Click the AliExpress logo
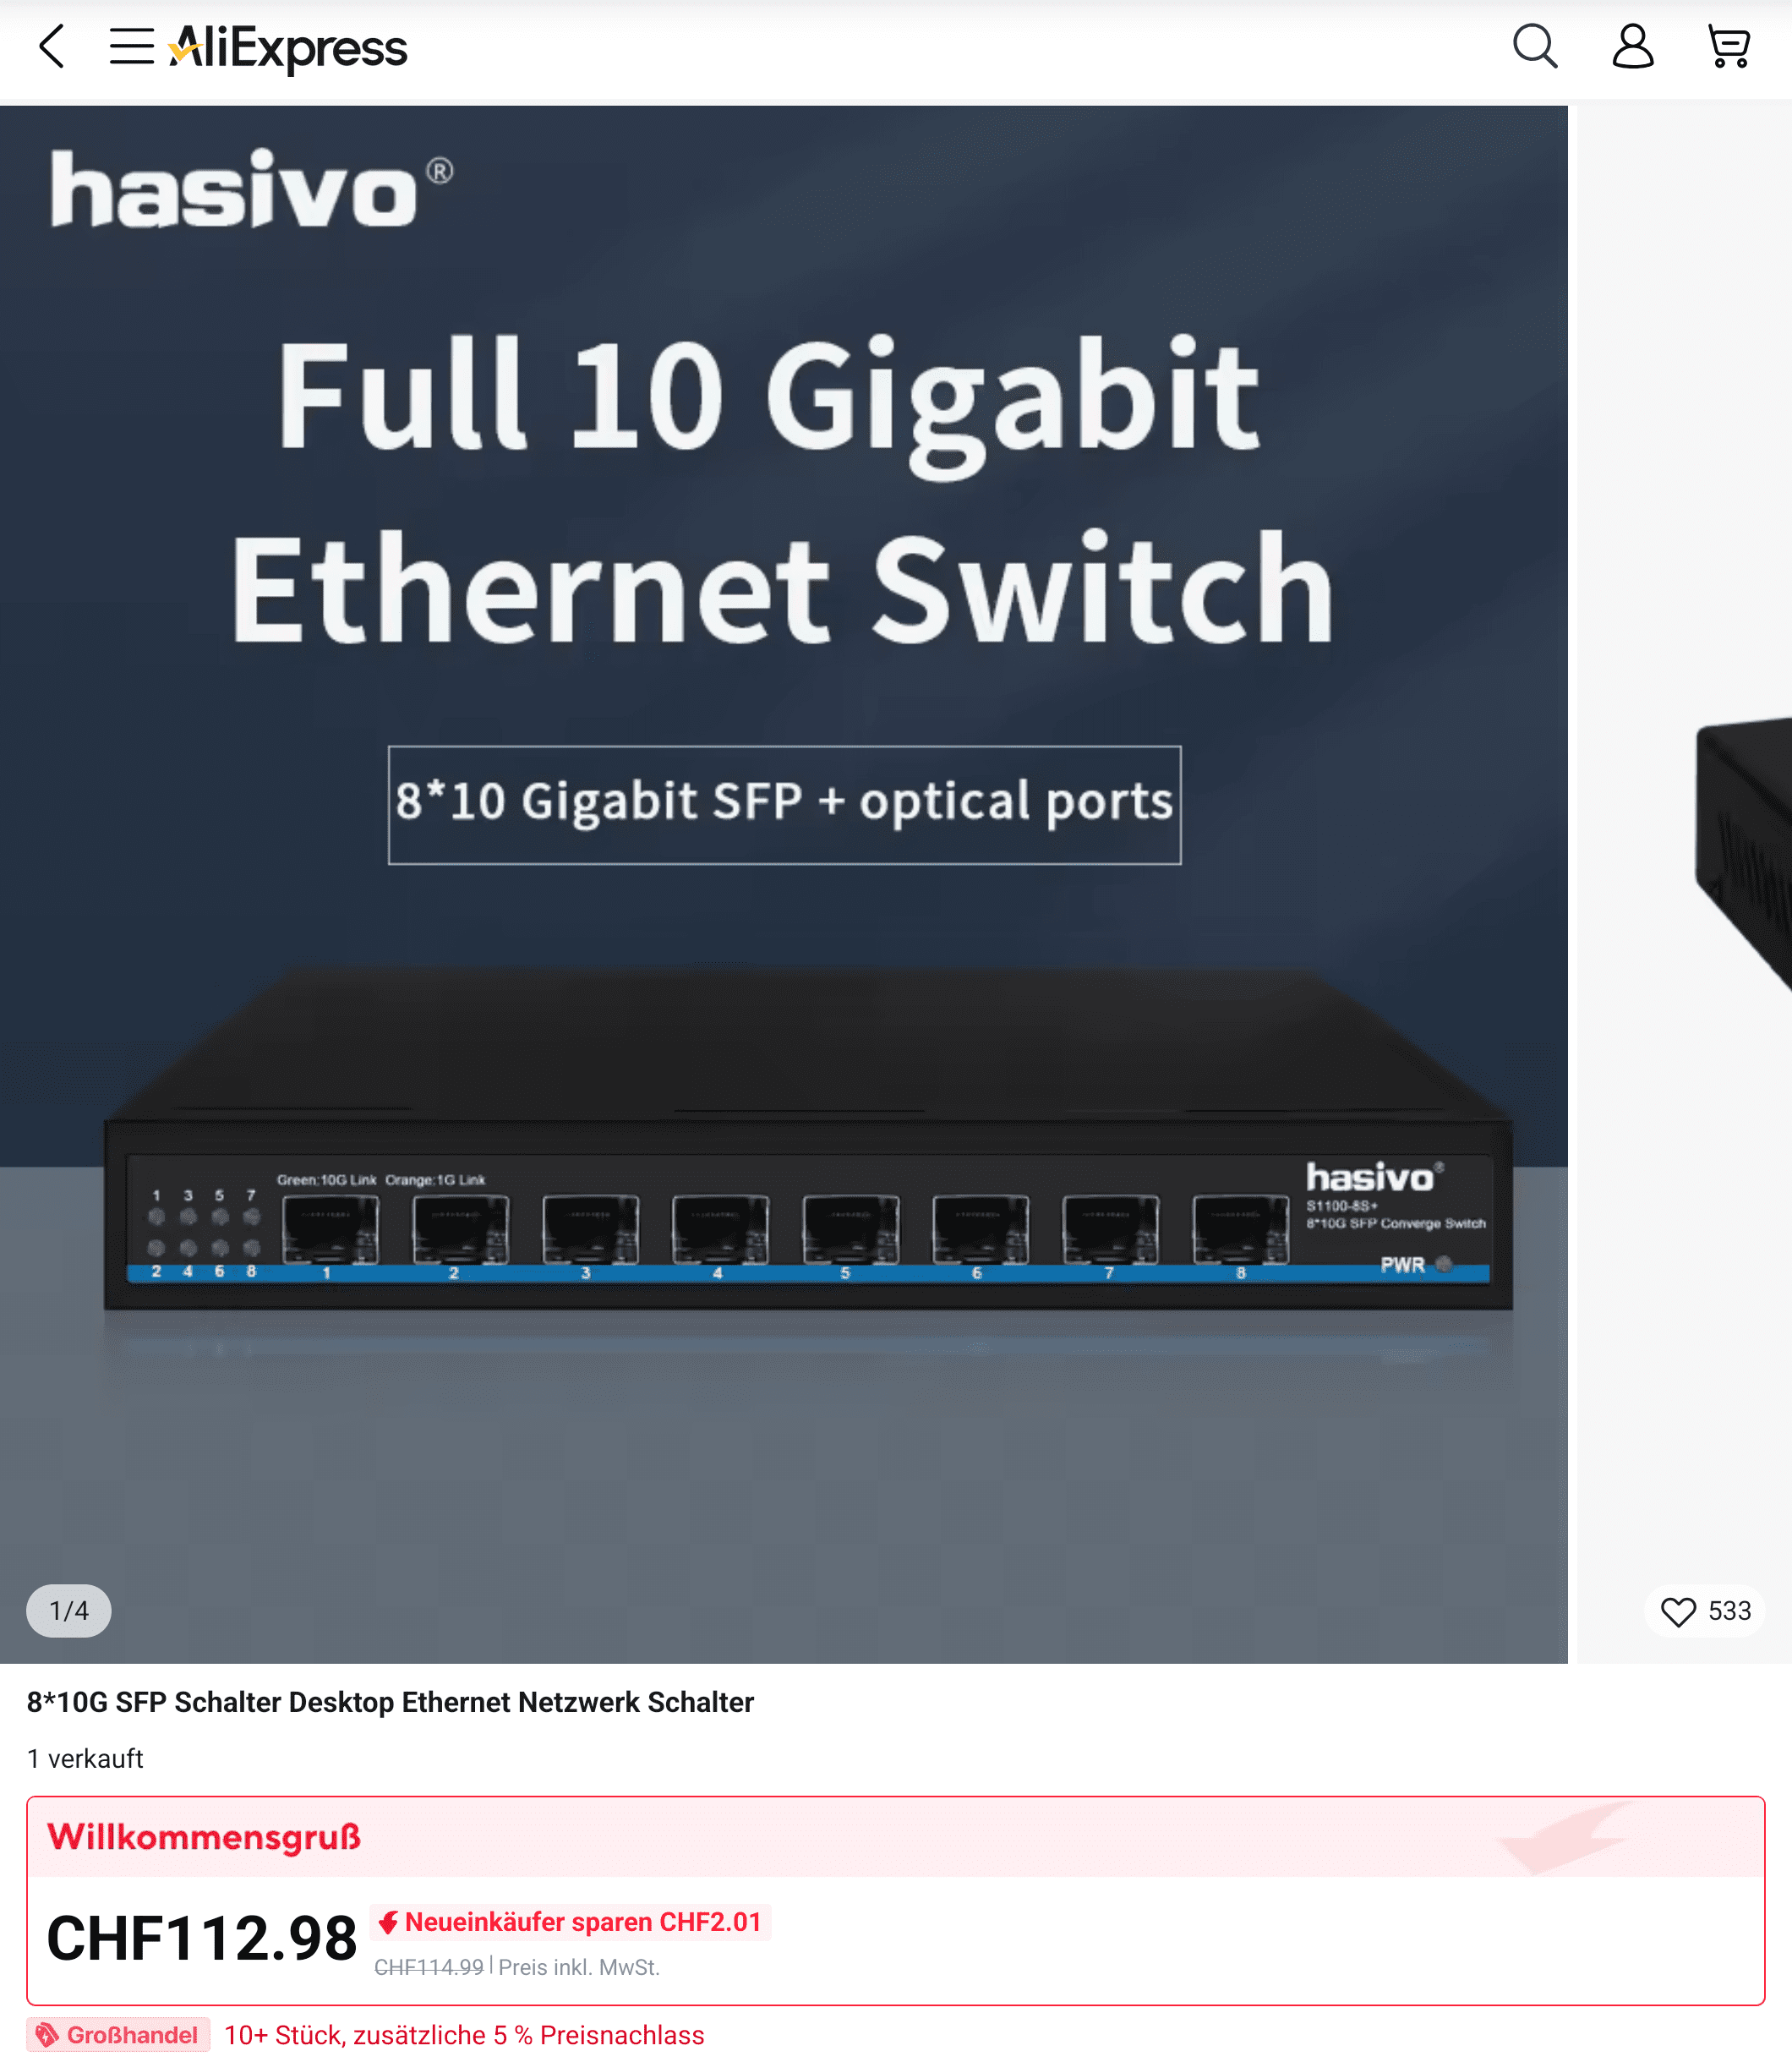 (x=288, y=48)
